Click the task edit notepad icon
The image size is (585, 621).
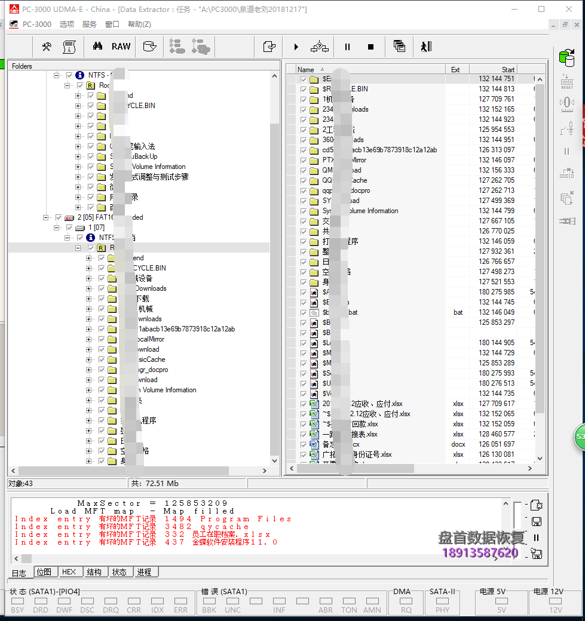click(269, 47)
